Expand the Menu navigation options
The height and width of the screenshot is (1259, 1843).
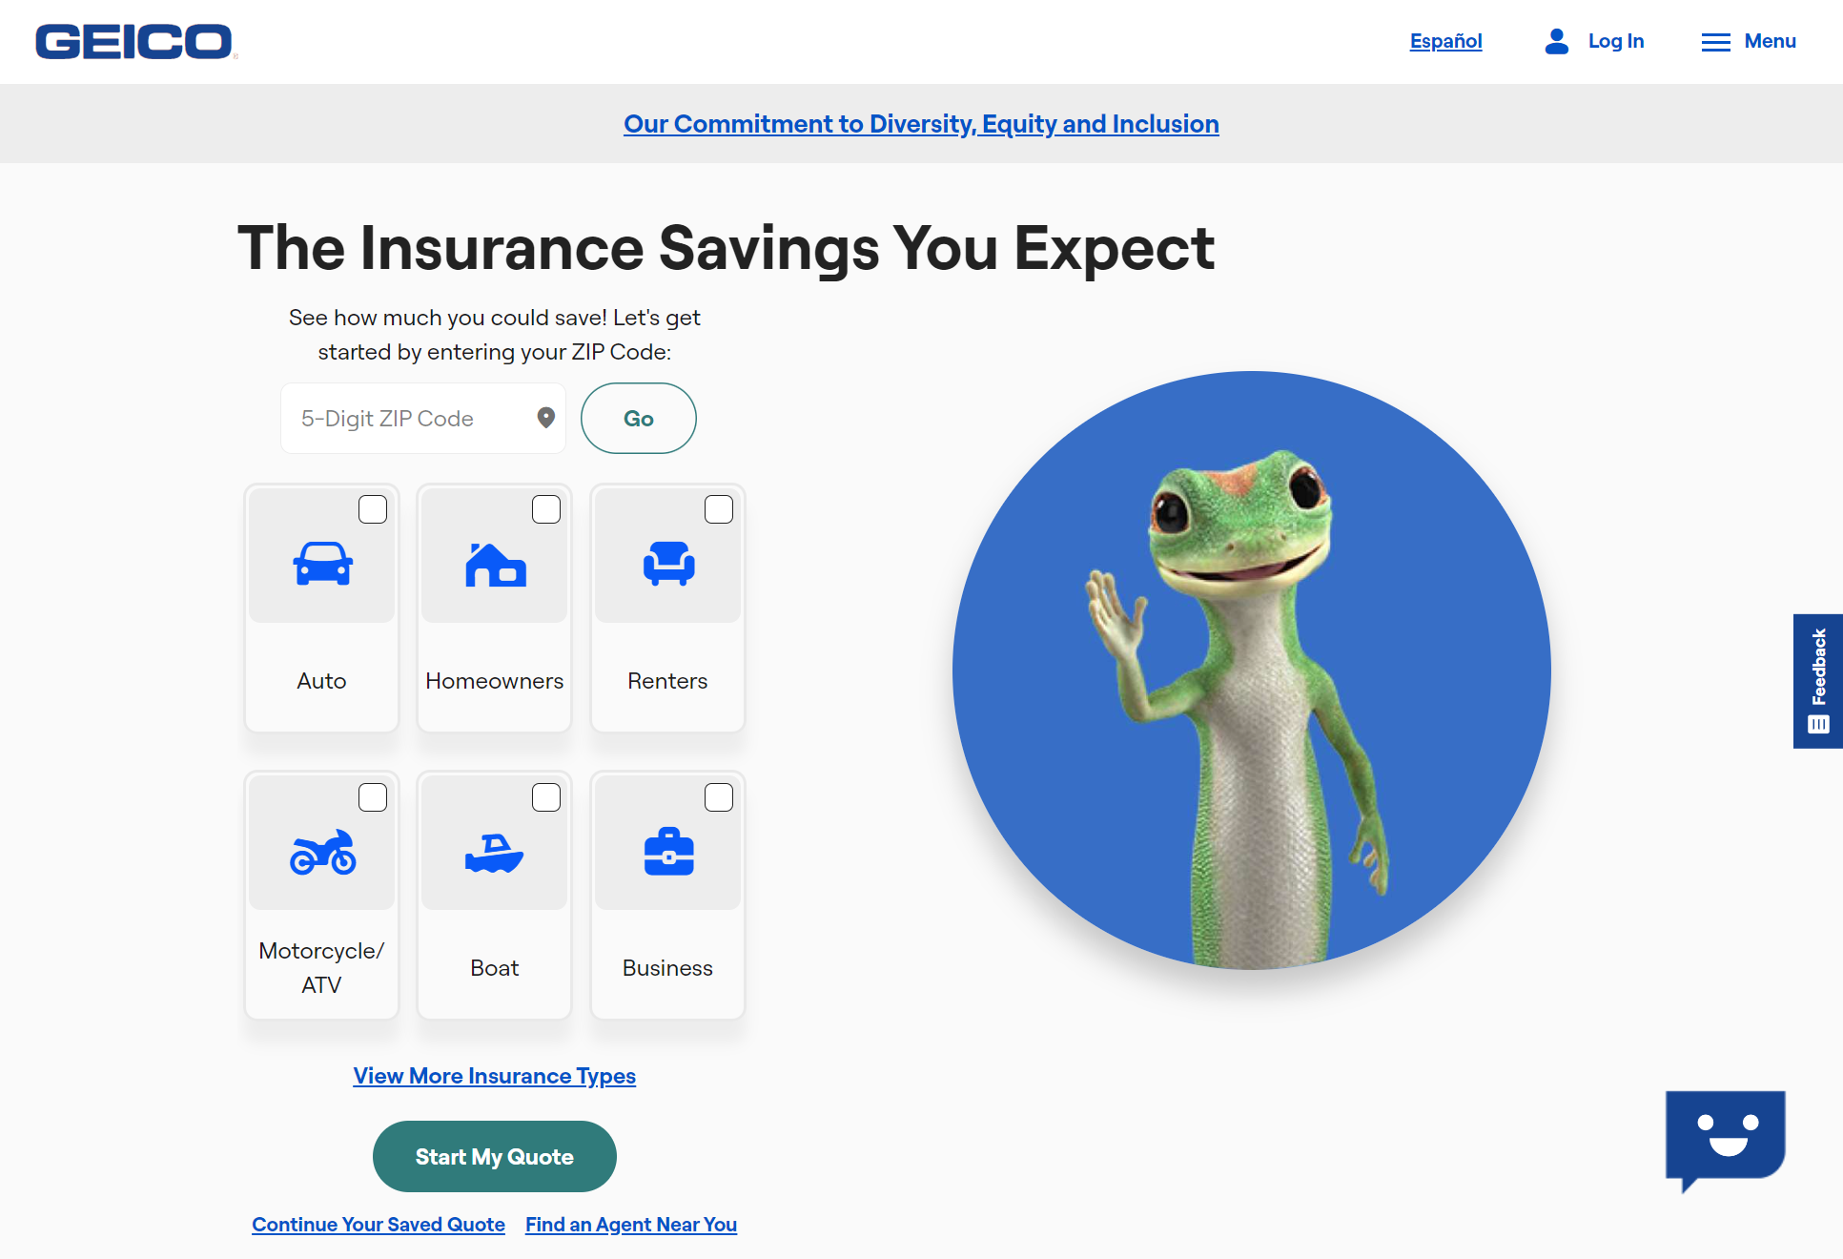coord(1748,42)
